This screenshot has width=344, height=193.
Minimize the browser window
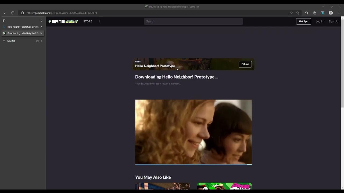(x=323, y=7)
